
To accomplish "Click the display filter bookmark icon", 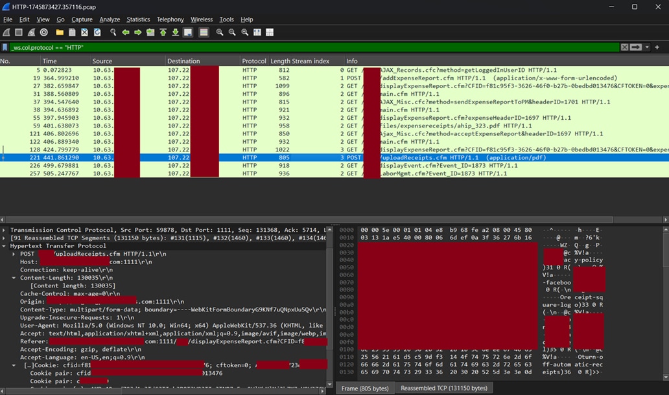I will pos(5,47).
